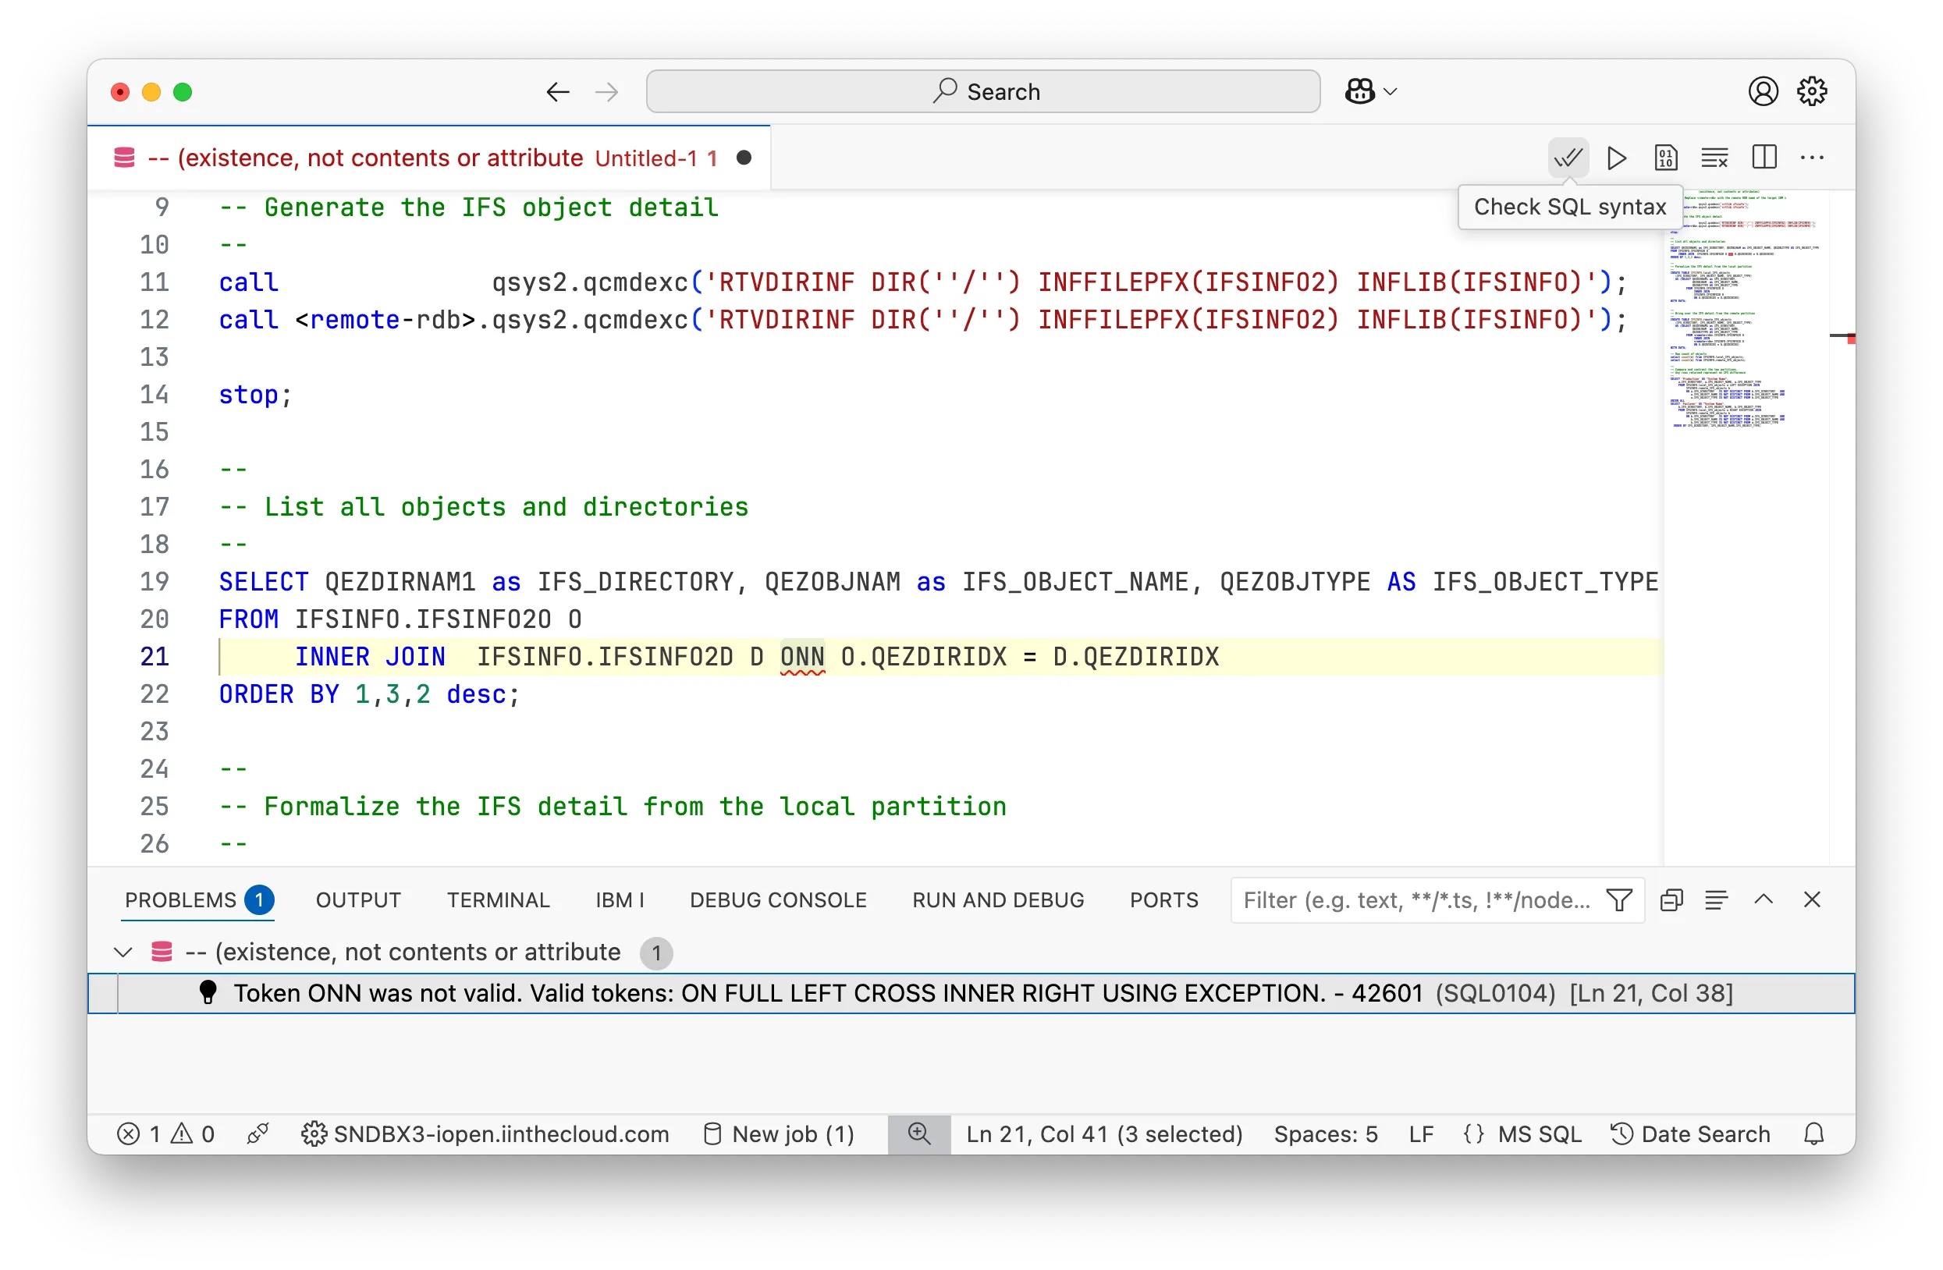Switch to the PORTS panel tab
The width and height of the screenshot is (1943, 1270).
pyautogui.click(x=1163, y=899)
